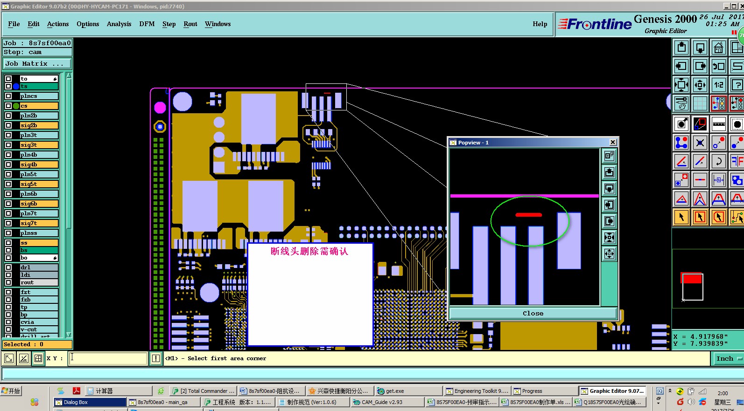Screen dimensions: 744x411
Task: Click the zoom in arrows icon
Action: tap(681, 84)
